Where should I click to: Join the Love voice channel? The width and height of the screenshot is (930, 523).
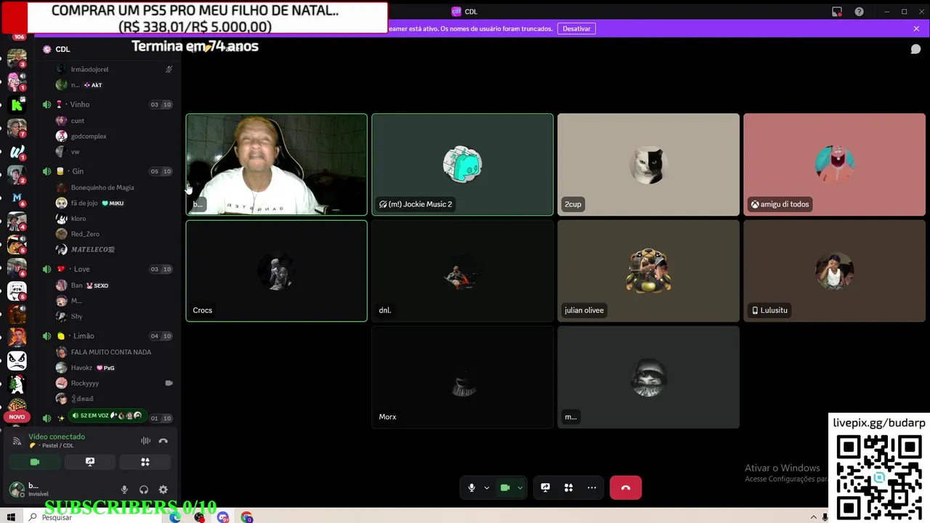click(108, 269)
